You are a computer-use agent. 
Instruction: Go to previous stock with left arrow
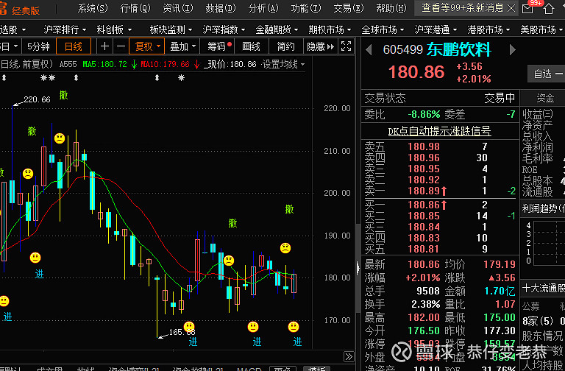click(369, 50)
